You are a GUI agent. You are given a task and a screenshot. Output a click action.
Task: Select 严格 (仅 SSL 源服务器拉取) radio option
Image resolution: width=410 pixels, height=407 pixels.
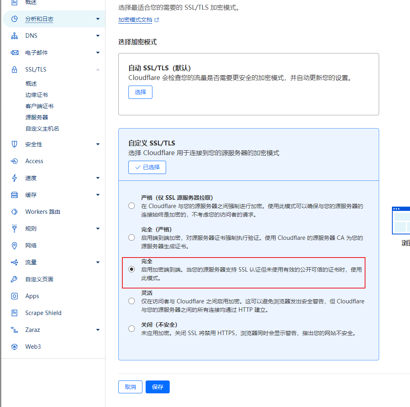pyautogui.click(x=132, y=206)
